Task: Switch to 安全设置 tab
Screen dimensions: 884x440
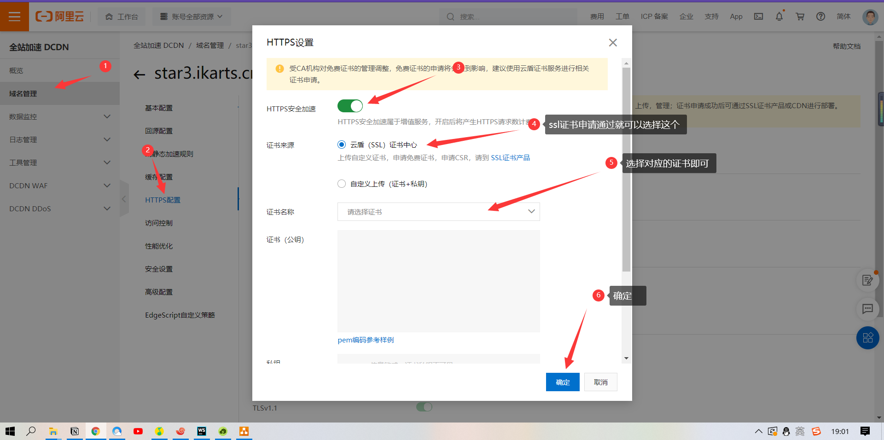Action: pyautogui.click(x=159, y=269)
